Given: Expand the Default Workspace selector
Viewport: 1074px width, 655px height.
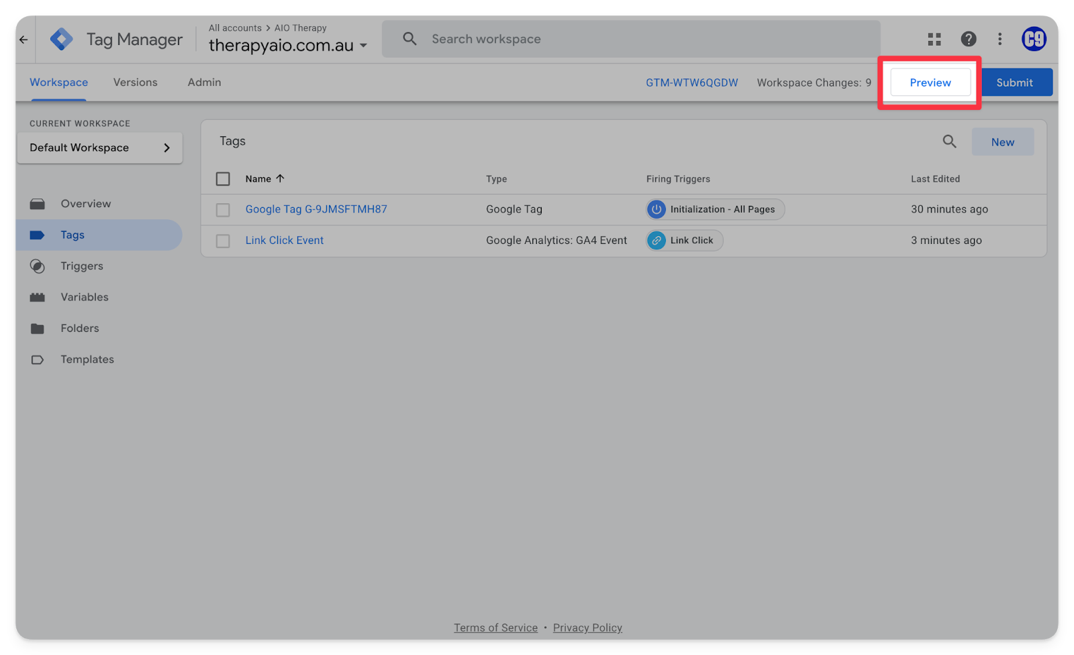Looking at the screenshot, I should [x=100, y=147].
